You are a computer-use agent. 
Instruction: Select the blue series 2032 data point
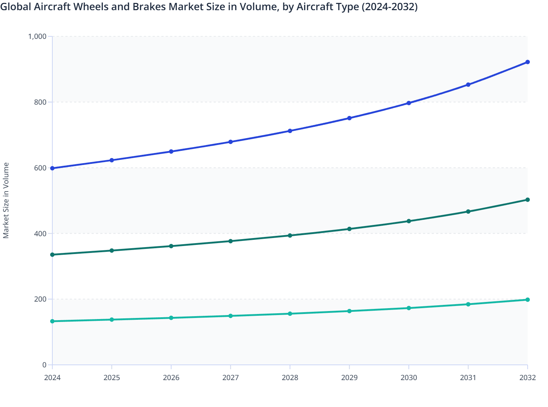click(527, 62)
